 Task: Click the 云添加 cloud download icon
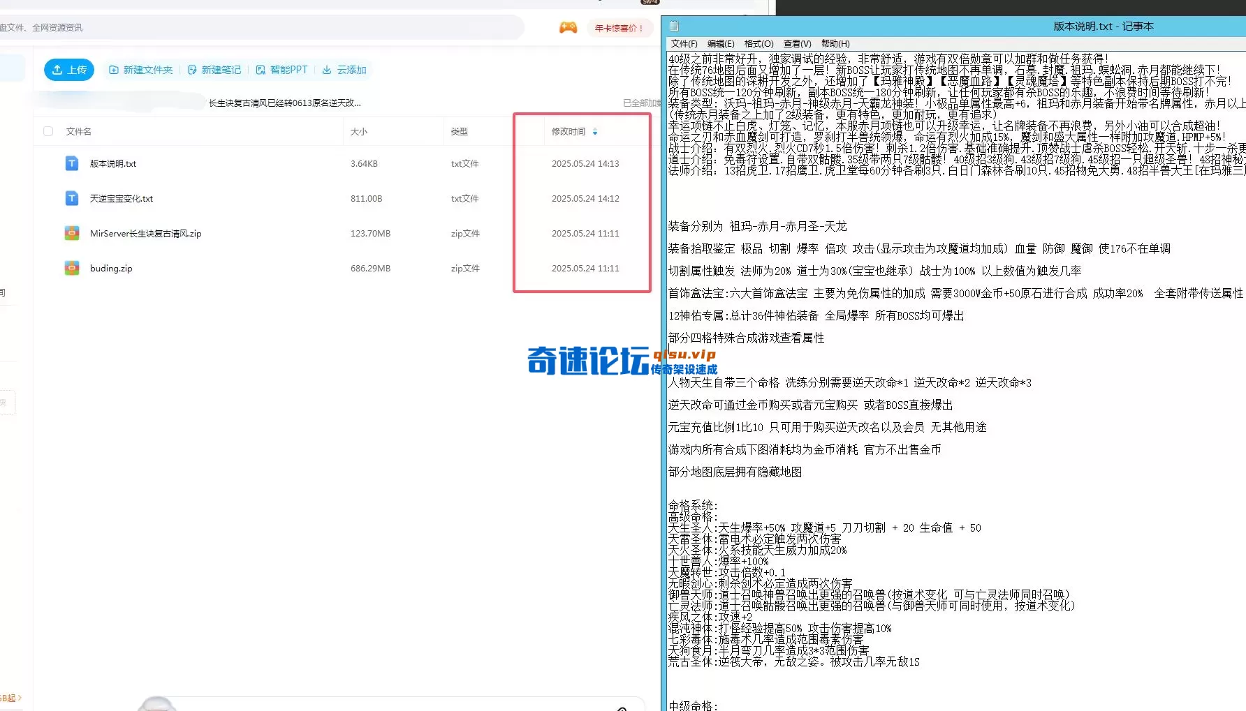point(327,70)
